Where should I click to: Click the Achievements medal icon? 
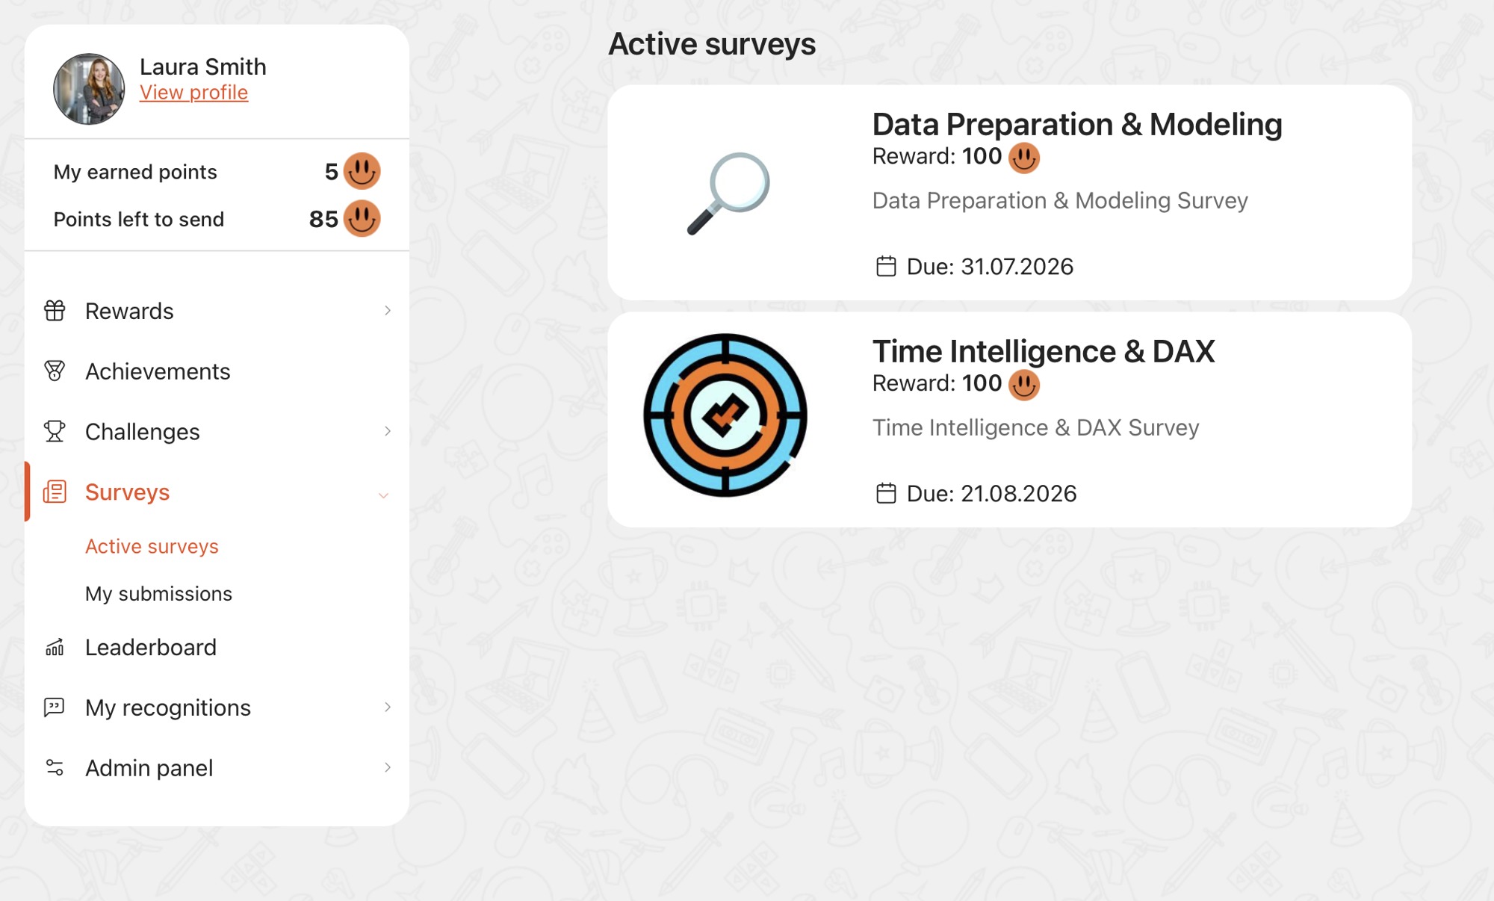coord(55,371)
